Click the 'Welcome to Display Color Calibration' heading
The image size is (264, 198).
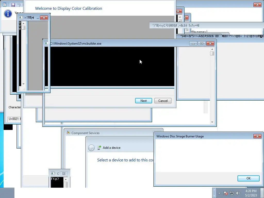(x=69, y=9)
